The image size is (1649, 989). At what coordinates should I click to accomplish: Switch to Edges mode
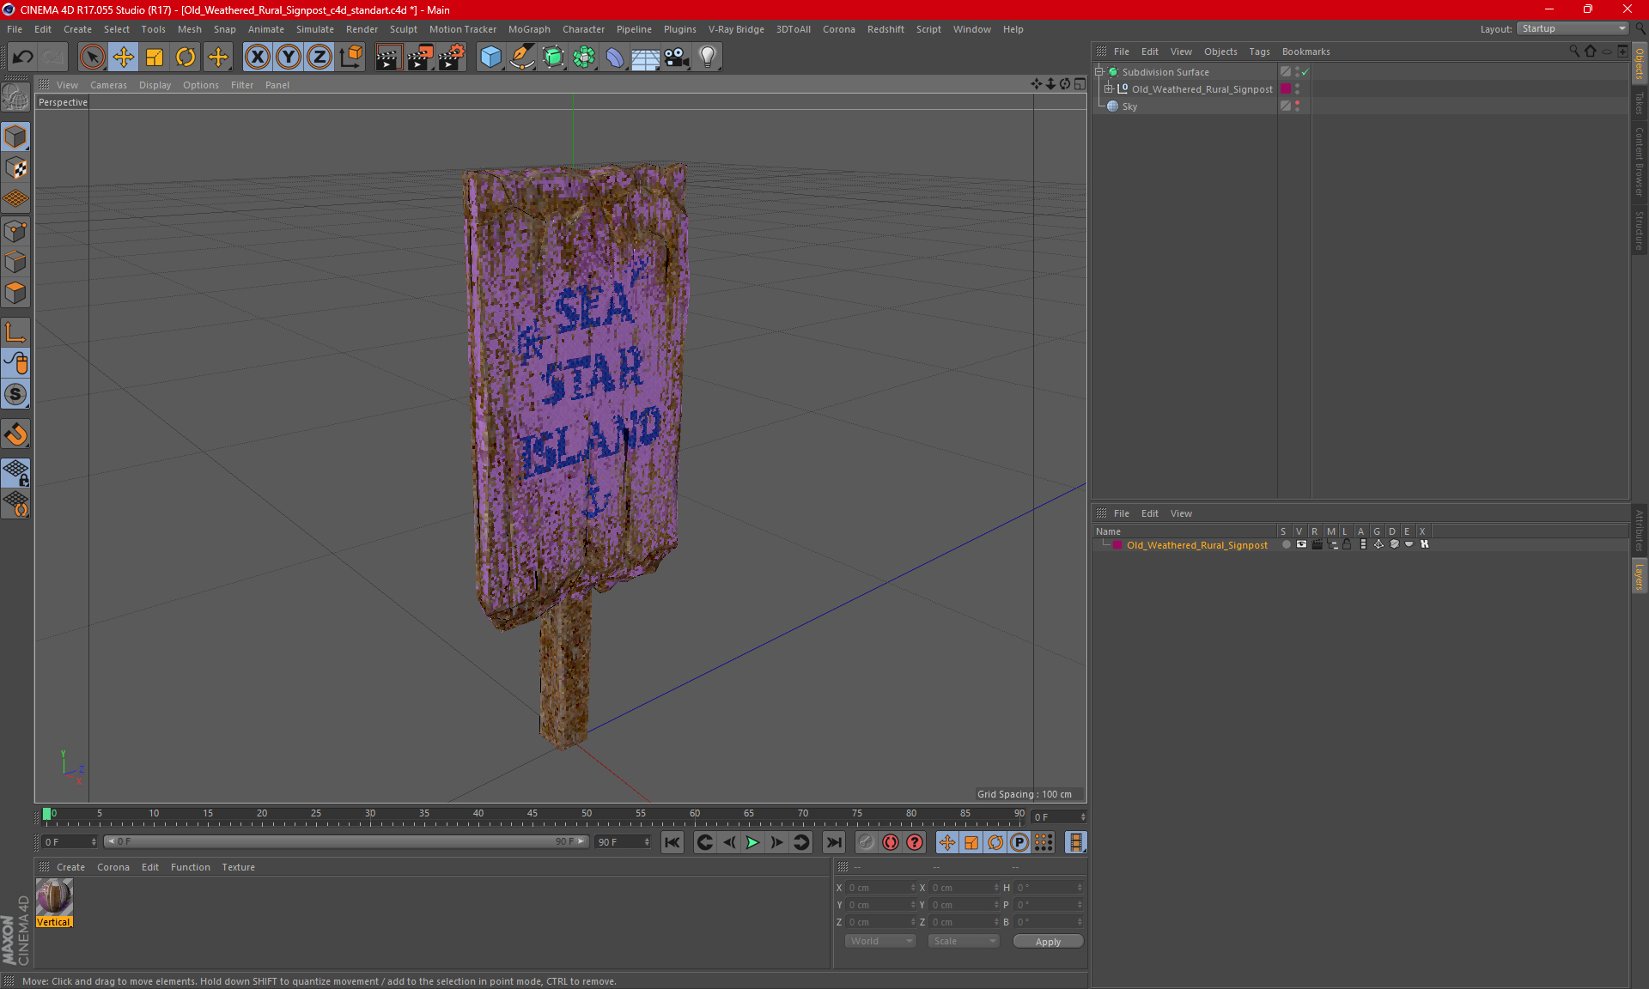15,262
